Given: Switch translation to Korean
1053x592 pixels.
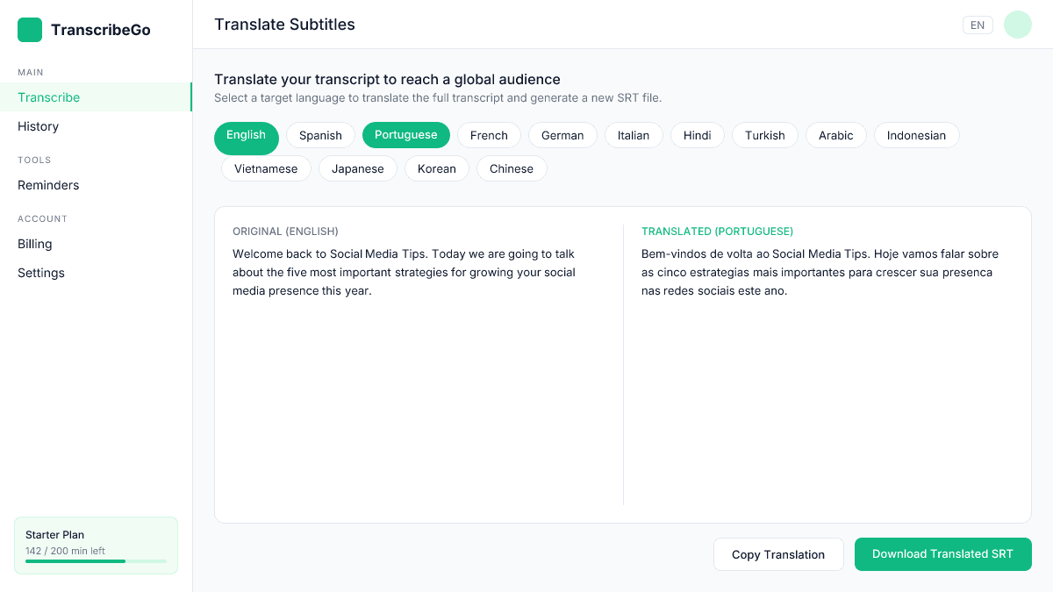Looking at the screenshot, I should coord(437,168).
